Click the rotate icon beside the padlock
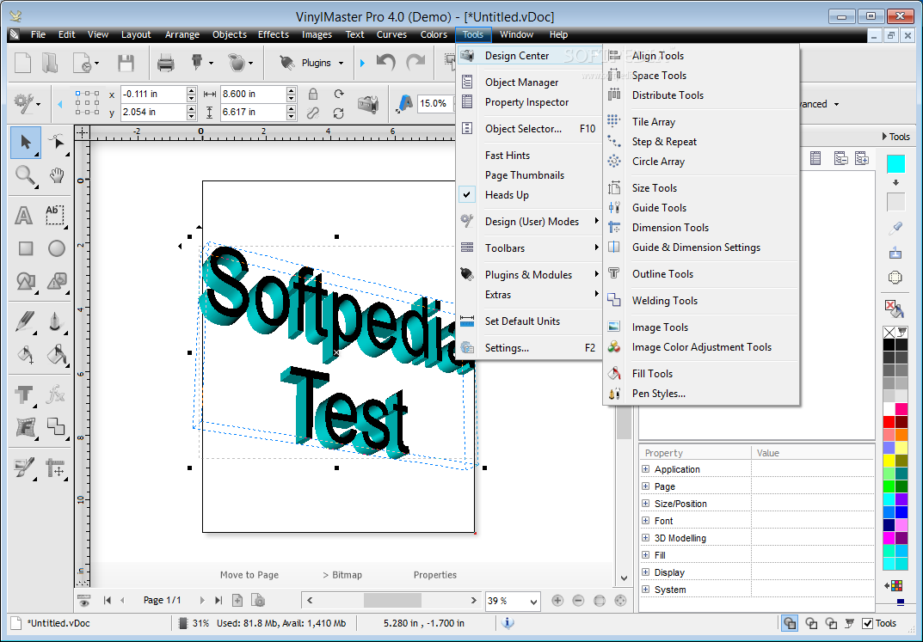 tap(338, 94)
